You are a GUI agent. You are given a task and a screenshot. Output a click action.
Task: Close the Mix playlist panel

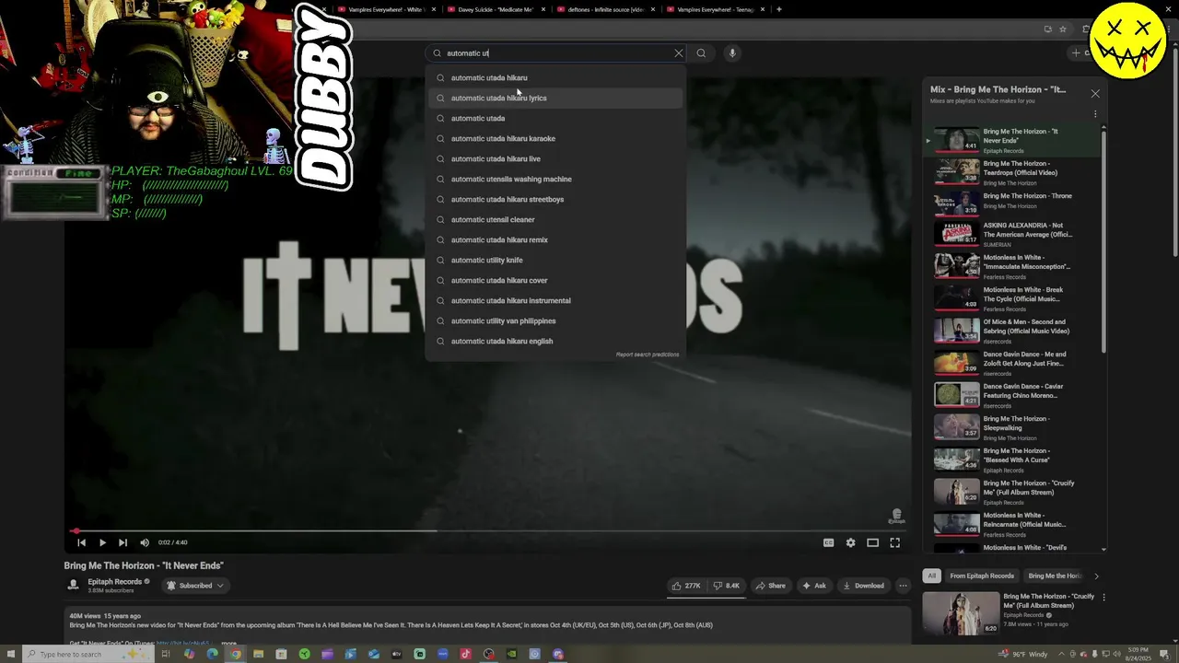(1095, 94)
